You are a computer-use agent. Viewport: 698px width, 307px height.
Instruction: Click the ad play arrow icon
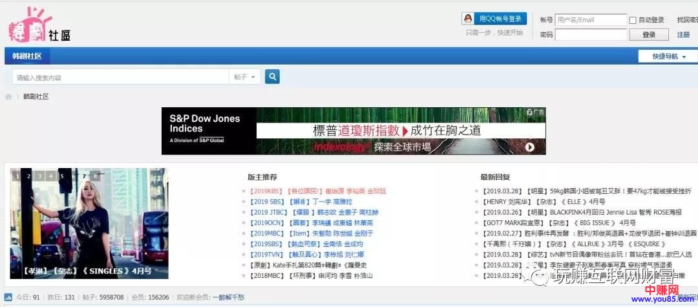point(530,147)
